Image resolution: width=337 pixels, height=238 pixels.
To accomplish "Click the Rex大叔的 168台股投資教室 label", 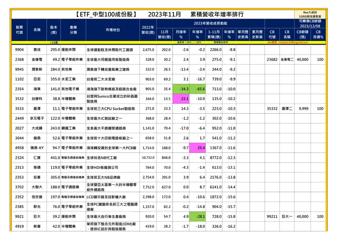I will tap(310, 15).
